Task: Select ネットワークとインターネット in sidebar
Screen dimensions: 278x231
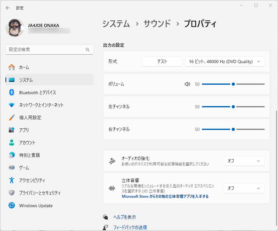Action: click(41, 105)
